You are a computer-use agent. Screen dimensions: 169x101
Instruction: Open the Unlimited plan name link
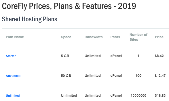(x=13, y=95)
